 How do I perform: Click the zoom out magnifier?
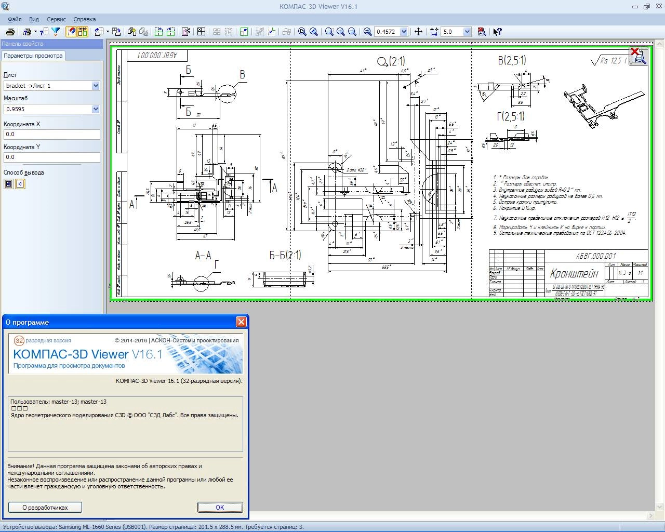(352, 32)
